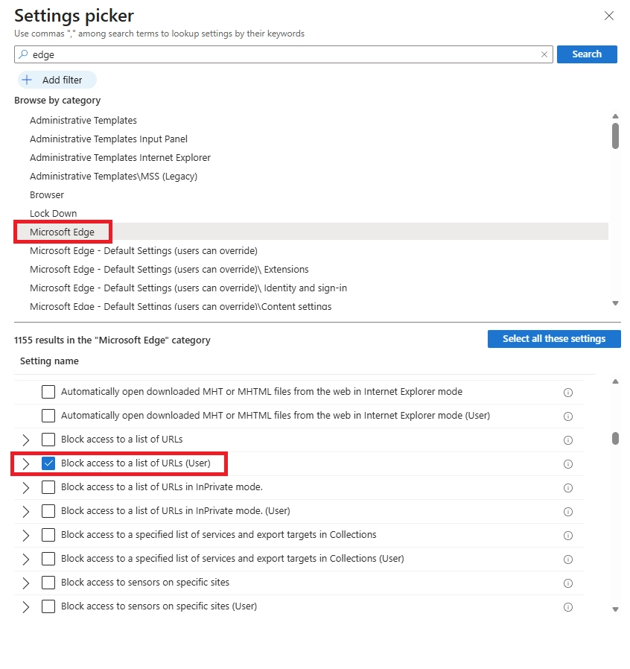Expand Block access to URLs in InPrivate mode.

click(26, 488)
